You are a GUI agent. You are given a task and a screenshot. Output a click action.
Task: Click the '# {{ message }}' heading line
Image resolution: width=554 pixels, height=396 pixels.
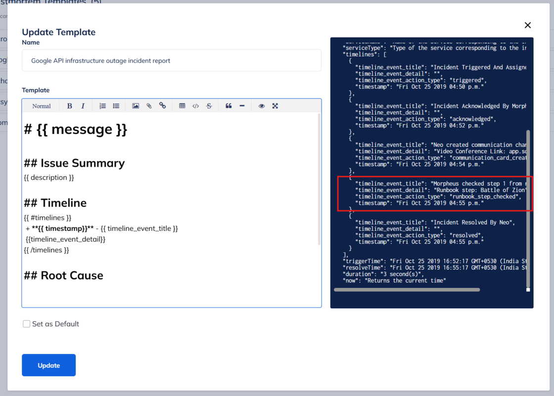click(x=75, y=130)
